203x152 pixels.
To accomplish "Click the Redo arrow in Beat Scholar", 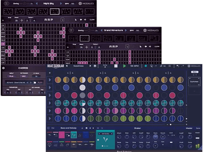I will click(x=183, y=66).
